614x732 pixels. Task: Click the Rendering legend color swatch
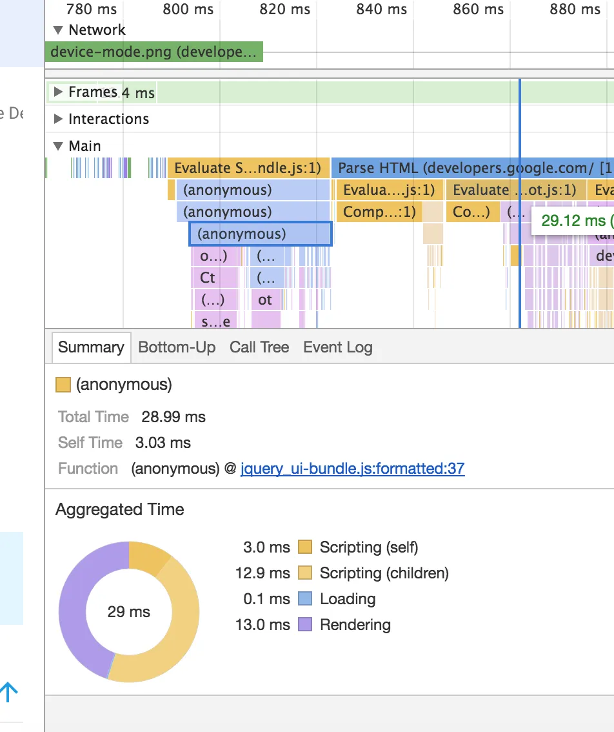pos(305,625)
